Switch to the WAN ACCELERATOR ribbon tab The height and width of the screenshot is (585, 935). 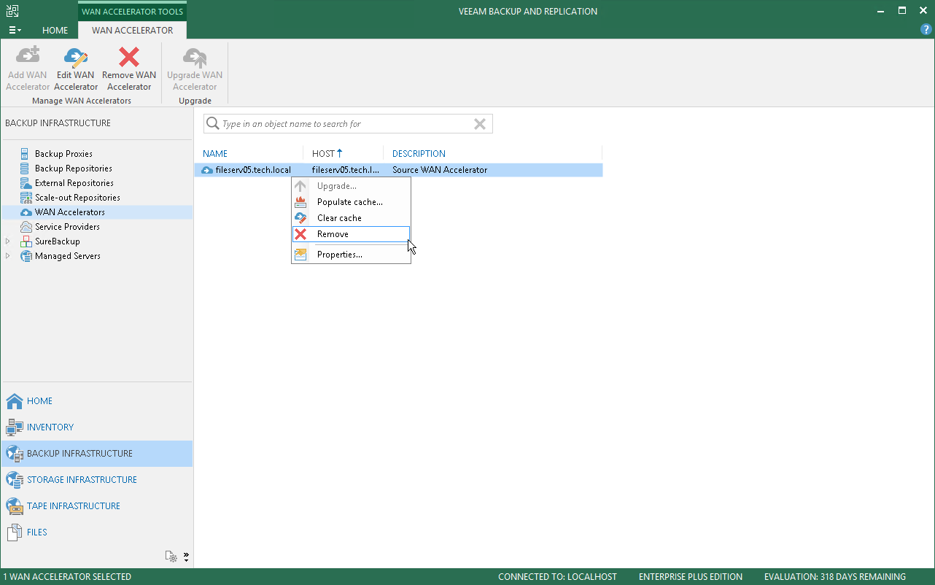[133, 31]
